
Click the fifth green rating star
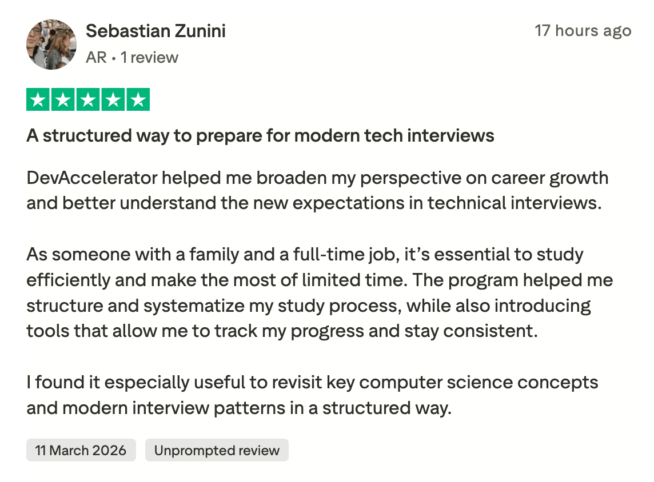click(x=138, y=100)
